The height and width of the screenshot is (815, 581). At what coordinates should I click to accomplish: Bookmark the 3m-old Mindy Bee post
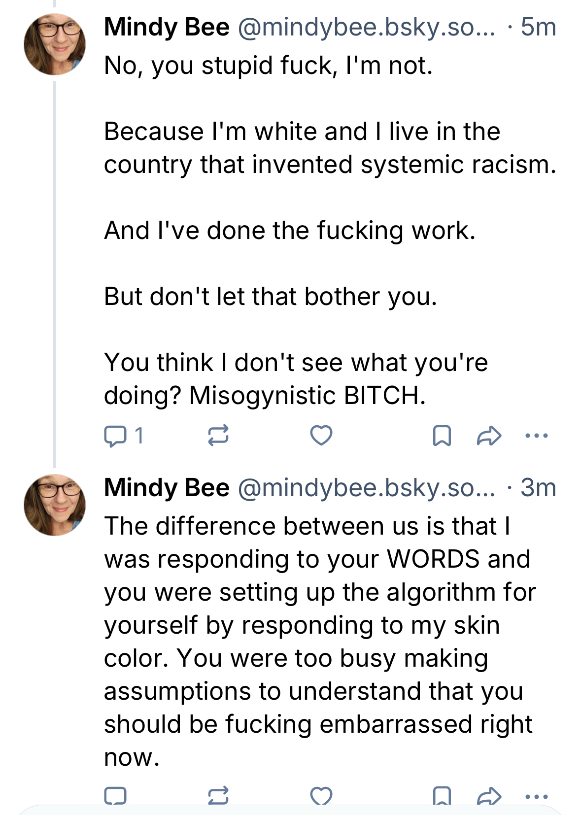click(x=442, y=795)
